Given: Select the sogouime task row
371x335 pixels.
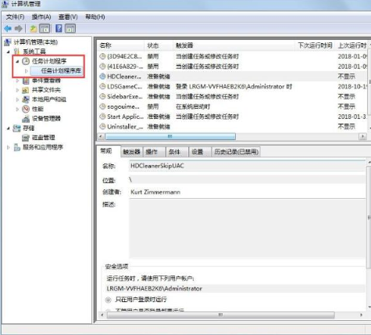Looking at the screenshot, I should (x=233, y=106).
